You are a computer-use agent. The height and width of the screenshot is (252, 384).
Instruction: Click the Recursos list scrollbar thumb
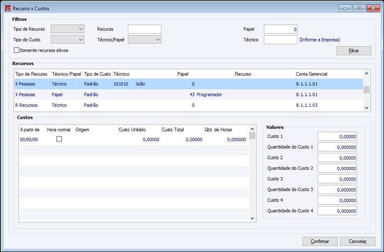366,90
